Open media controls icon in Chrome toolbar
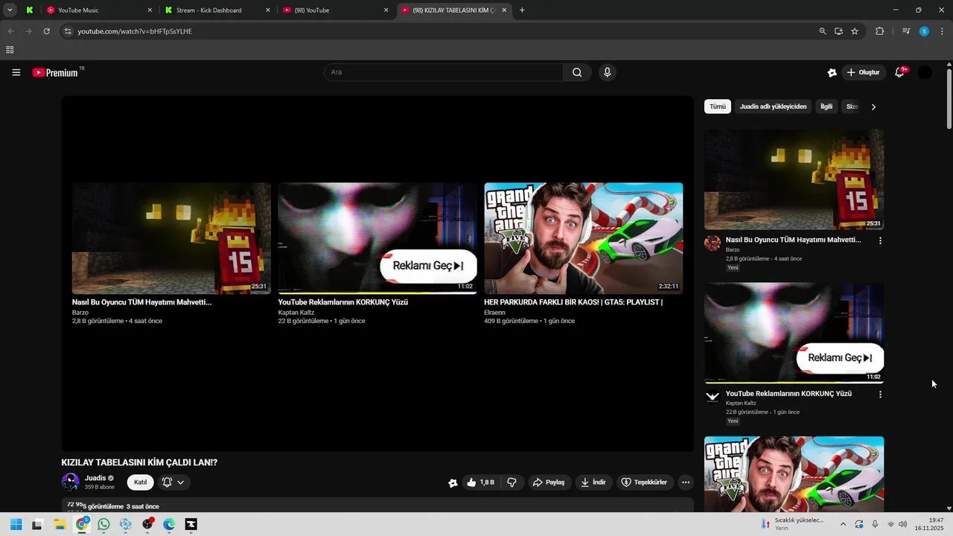This screenshot has height=536, width=953. (906, 31)
